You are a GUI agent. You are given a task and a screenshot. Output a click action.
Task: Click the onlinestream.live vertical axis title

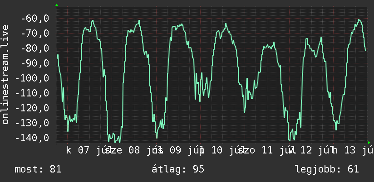(5, 74)
